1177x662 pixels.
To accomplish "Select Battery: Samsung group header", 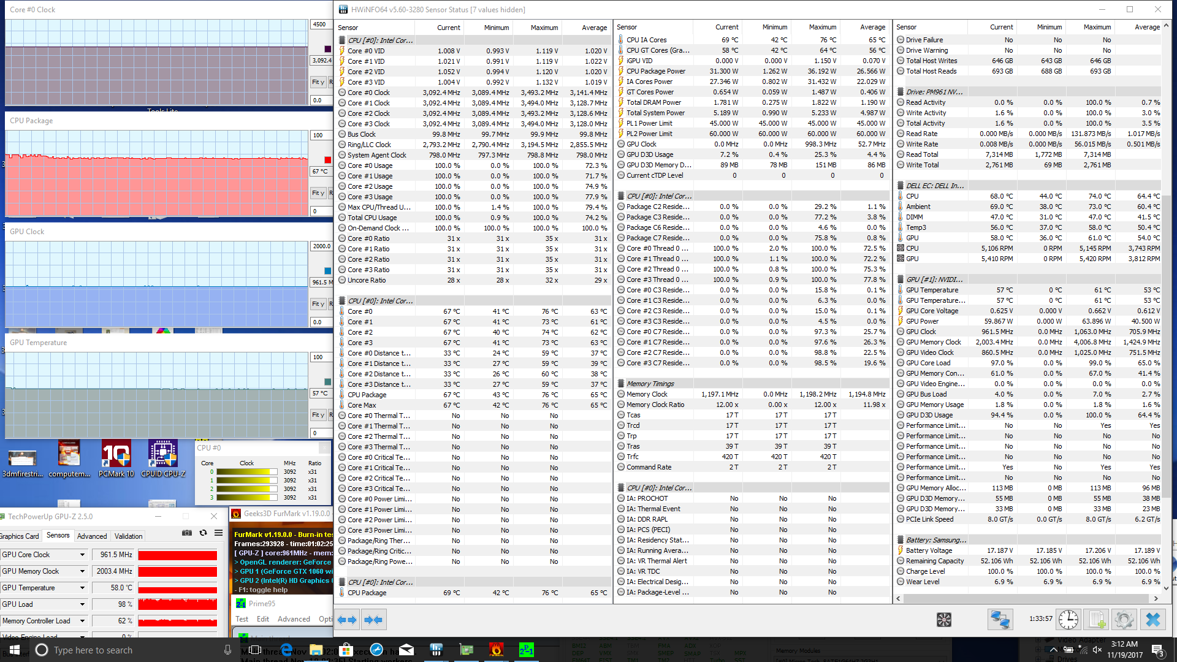I will (1029, 540).
